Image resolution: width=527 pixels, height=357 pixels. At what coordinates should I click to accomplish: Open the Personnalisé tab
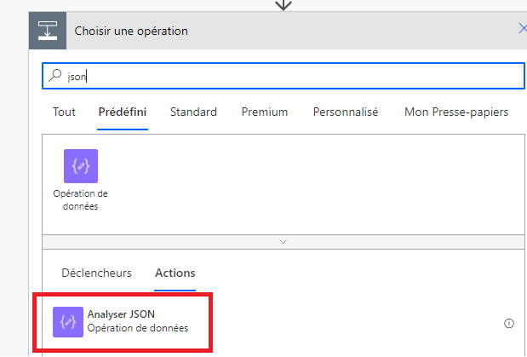(346, 112)
